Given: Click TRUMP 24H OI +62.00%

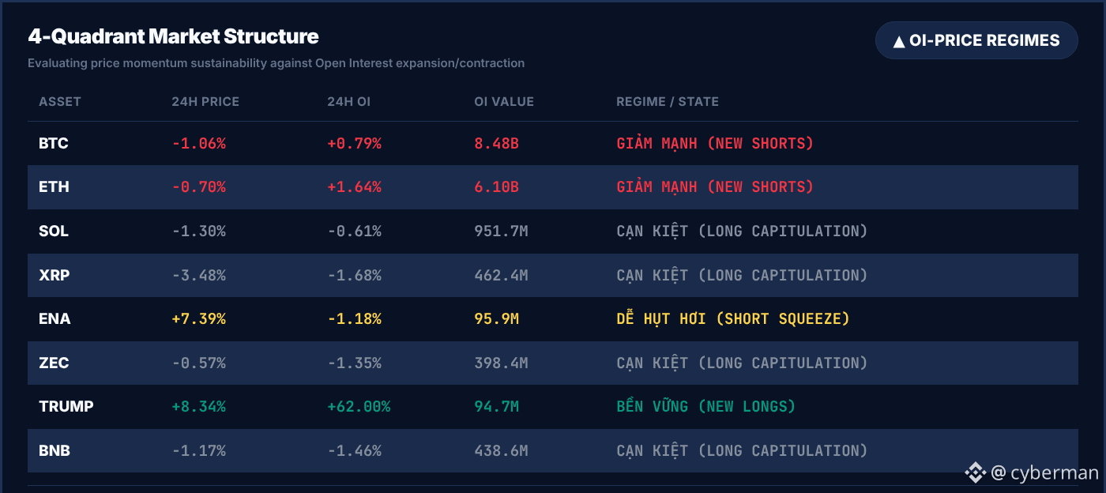Looking at the screenshot, I should [x=359, y=407].
